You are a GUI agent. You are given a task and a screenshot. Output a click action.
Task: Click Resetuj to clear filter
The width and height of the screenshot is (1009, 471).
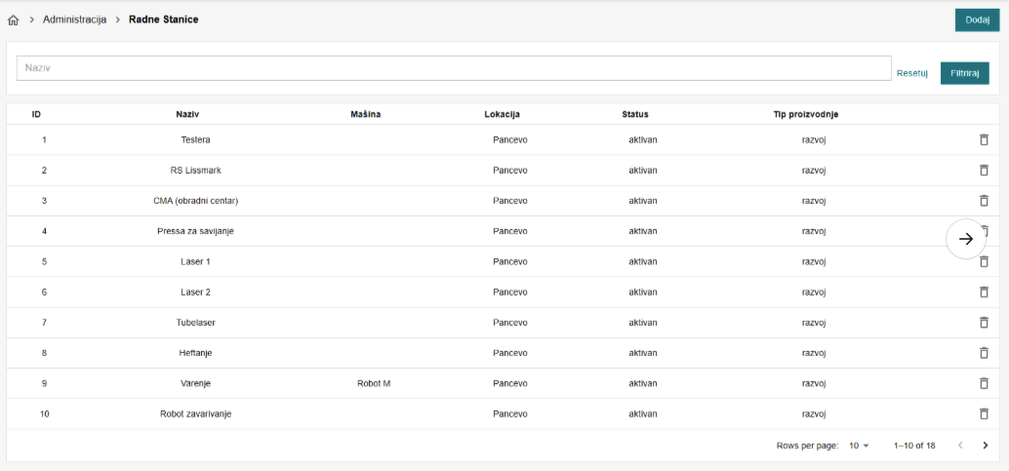coord(911,73)
